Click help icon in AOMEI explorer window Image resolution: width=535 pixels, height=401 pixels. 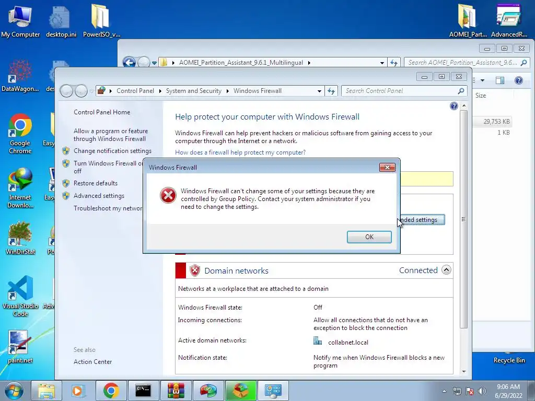point(519,80)
